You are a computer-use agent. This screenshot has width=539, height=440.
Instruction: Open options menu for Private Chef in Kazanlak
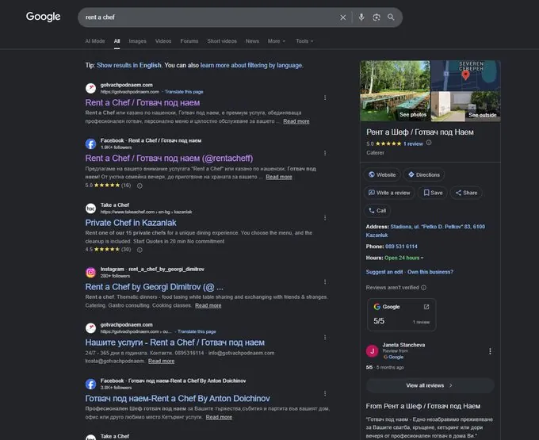(x=325, y=217)
